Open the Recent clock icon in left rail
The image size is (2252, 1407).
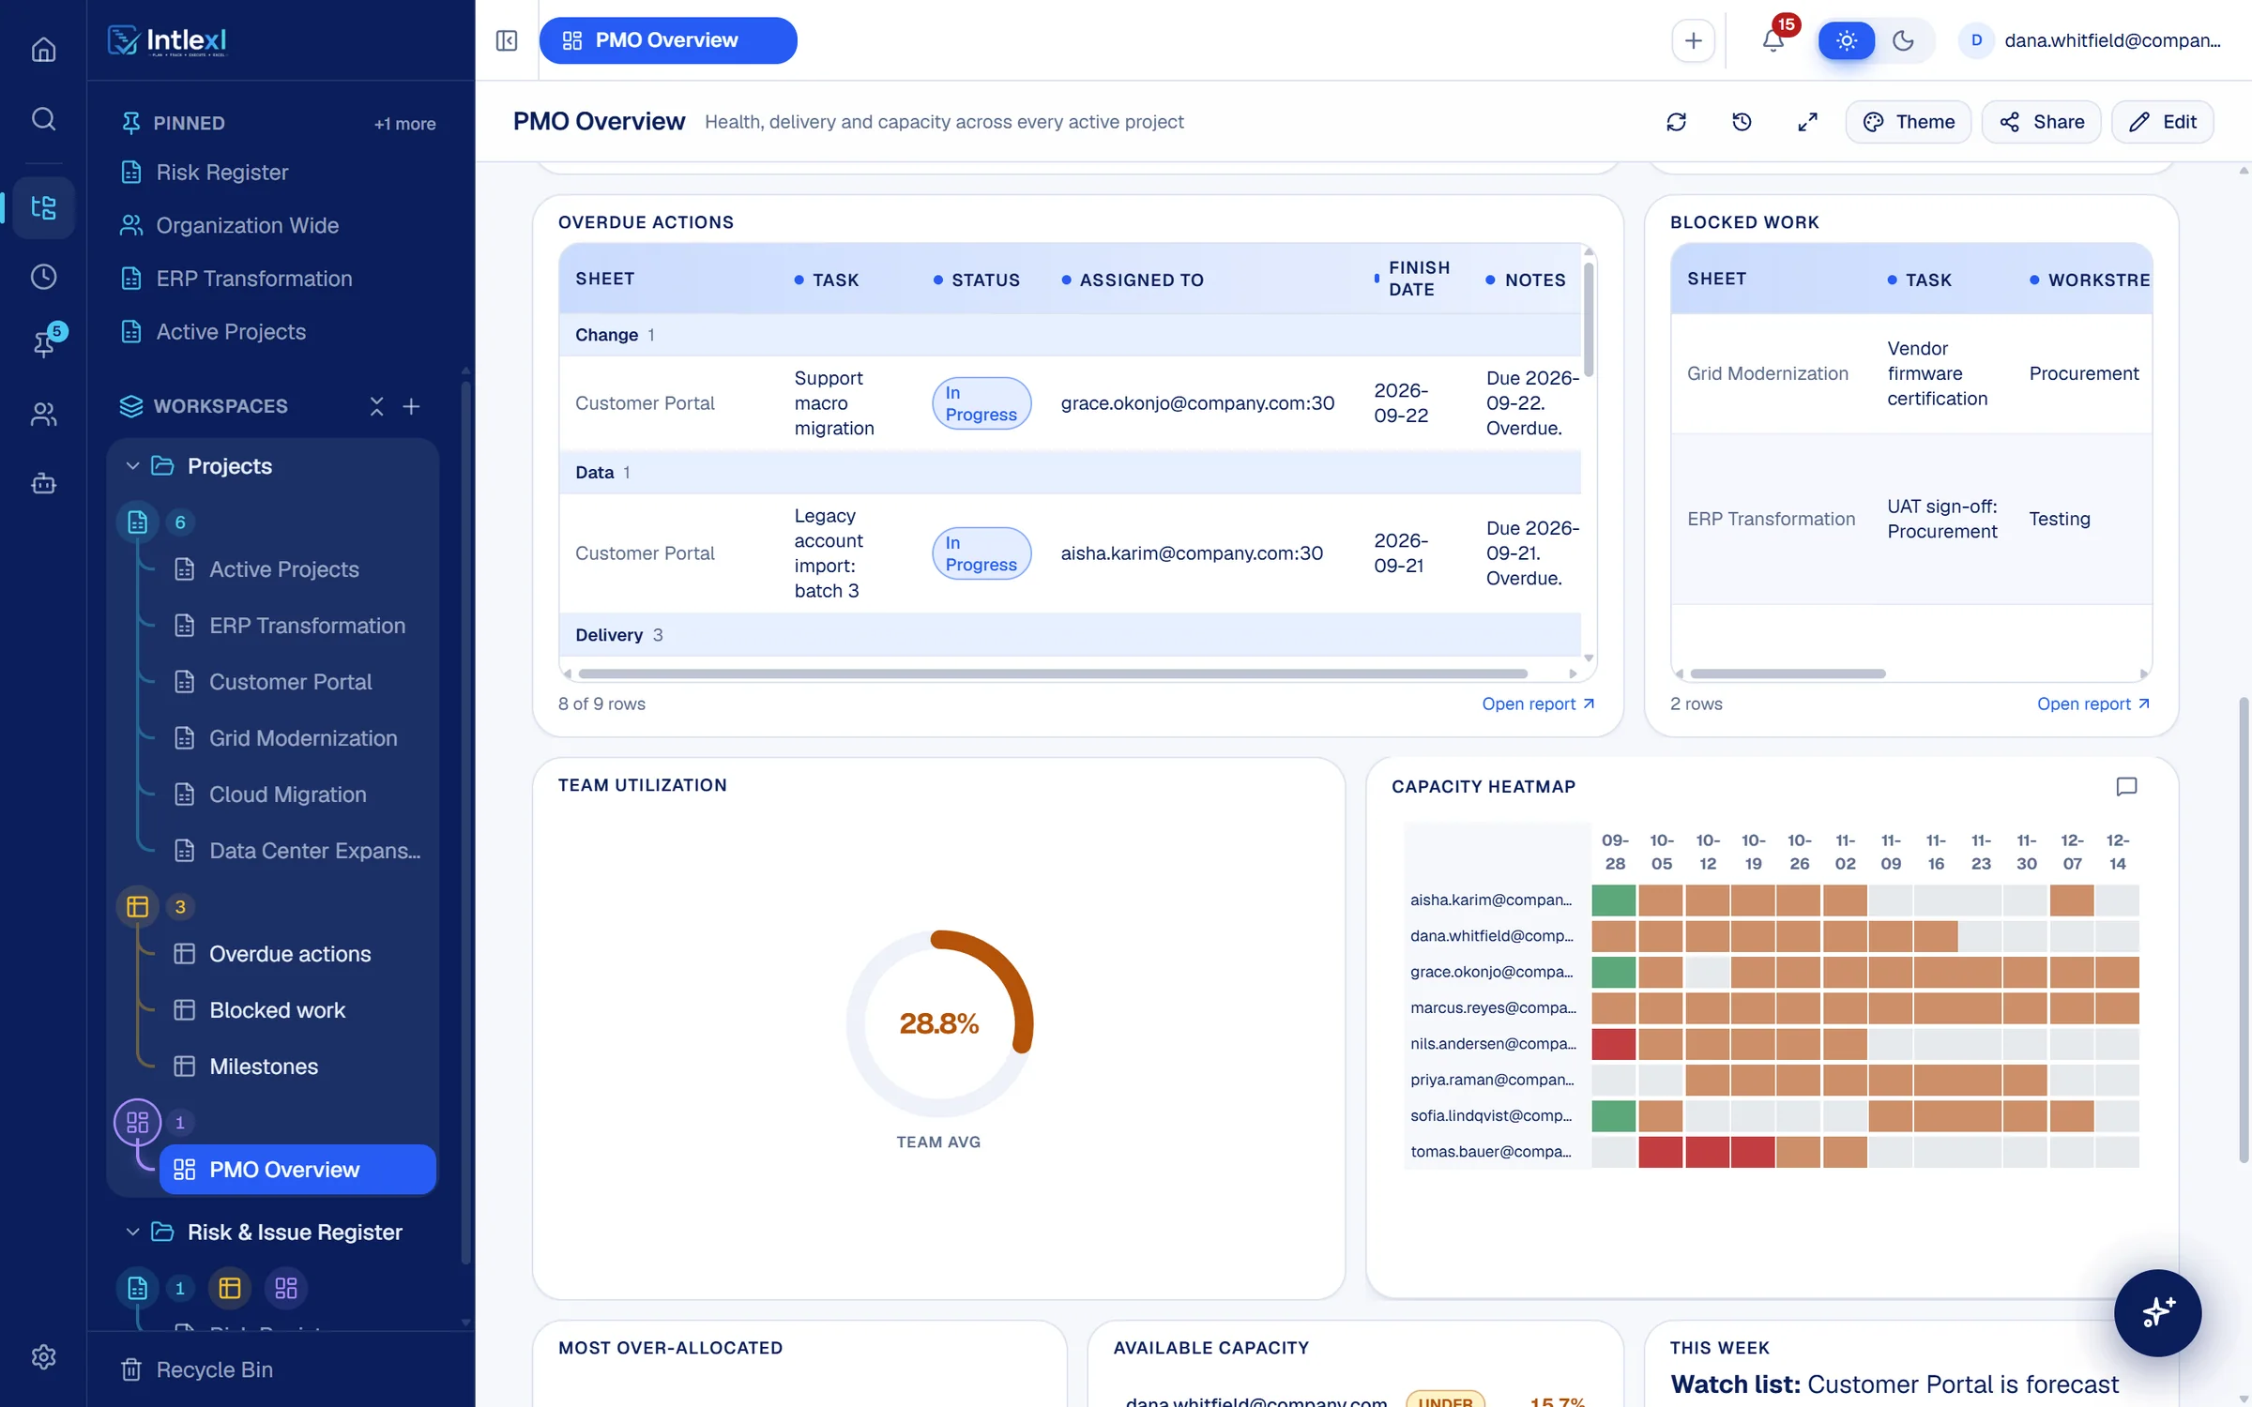pyautogui.click(x=43, y=277)
